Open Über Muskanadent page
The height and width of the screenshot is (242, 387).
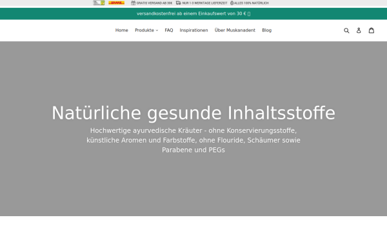point(235,30)
